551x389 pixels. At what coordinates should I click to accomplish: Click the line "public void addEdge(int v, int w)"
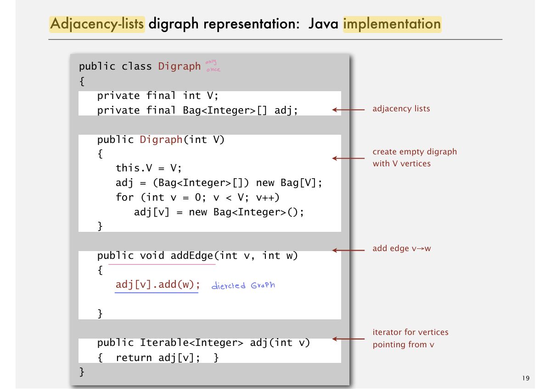pyautogui.click(x=197, y=256)
